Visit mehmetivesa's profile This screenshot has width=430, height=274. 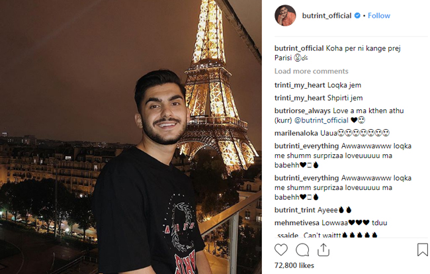(x=297, y=223)
